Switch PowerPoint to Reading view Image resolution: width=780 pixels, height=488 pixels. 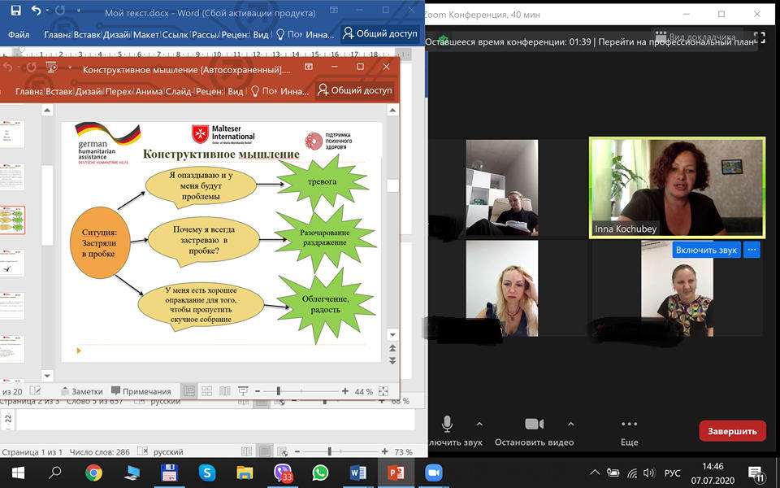(225, 391)
